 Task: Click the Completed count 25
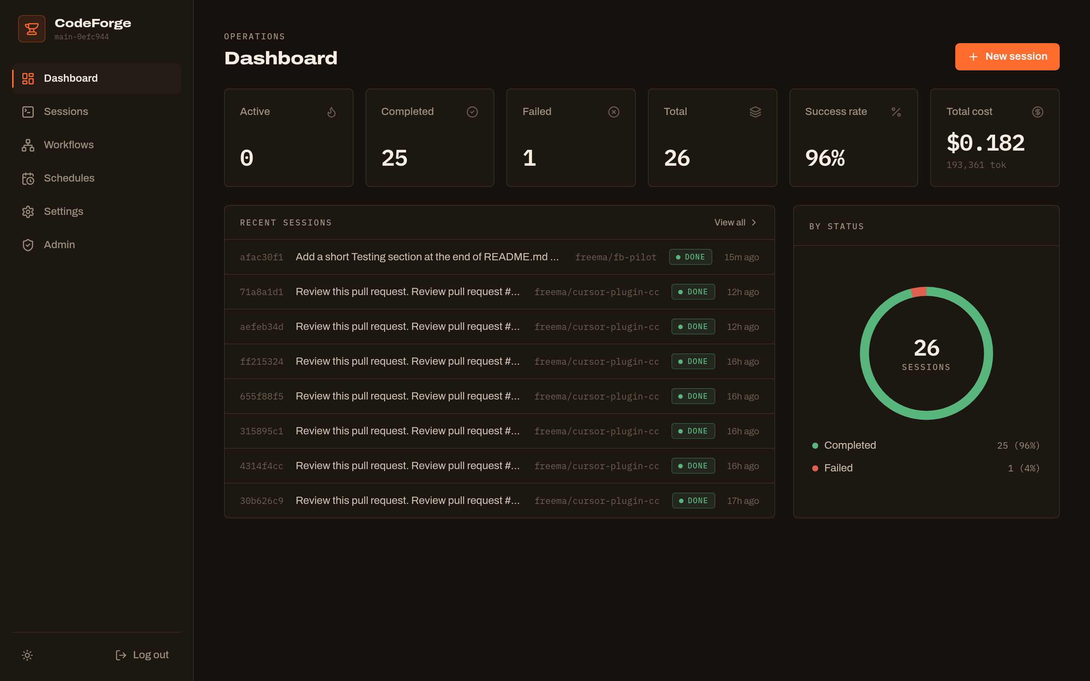tap(394, 158)
